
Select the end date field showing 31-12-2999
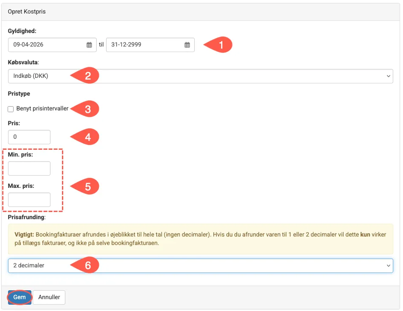tap(144, 45)
